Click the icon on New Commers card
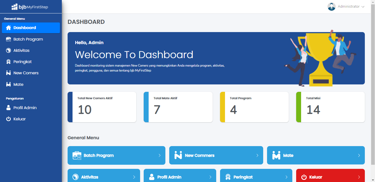Viewport: 375px width, 182px height. pos(178,155)
